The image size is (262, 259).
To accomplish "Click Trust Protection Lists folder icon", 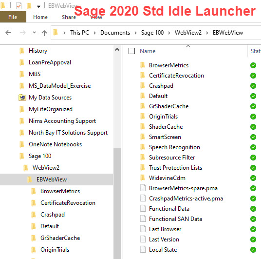I will point(143,167).
